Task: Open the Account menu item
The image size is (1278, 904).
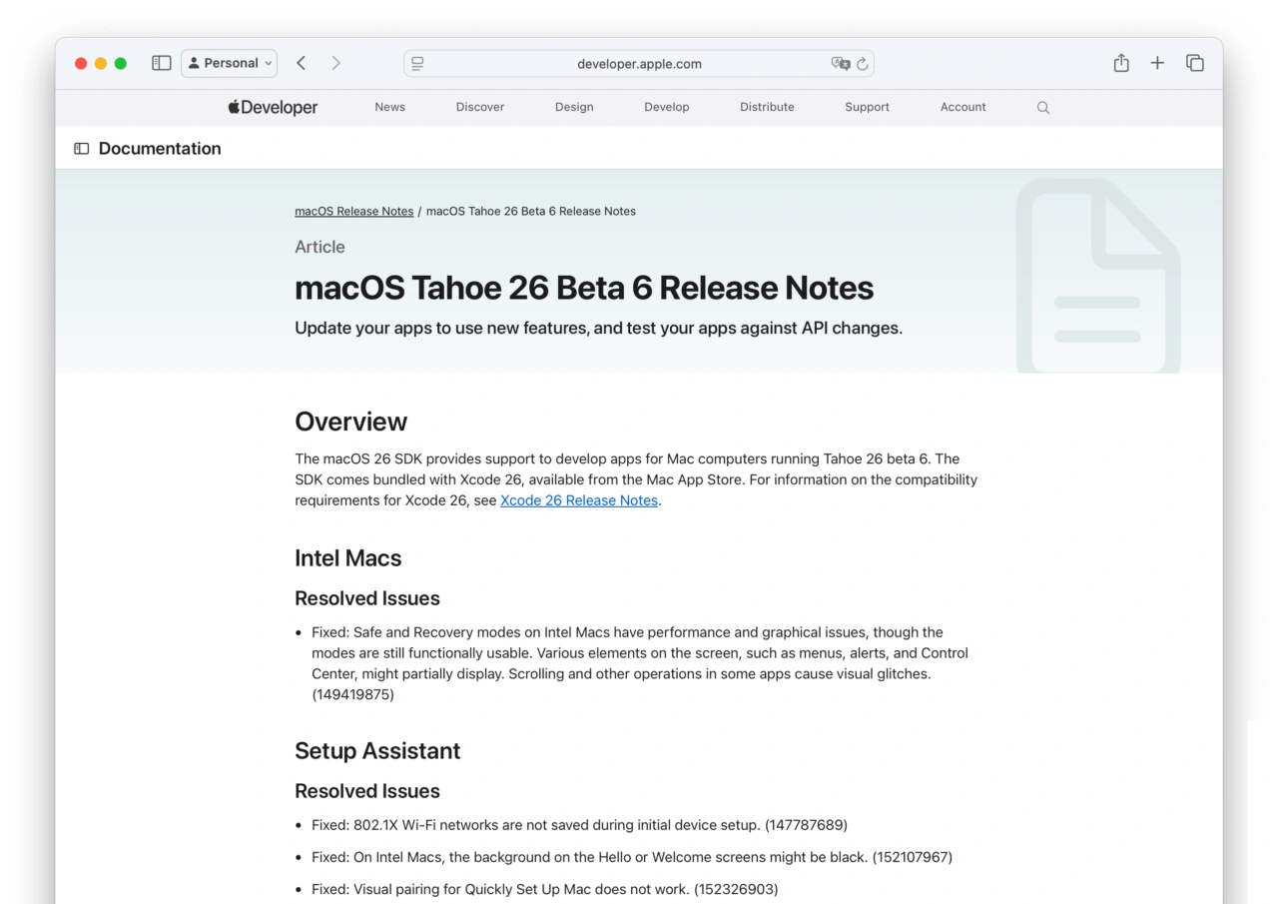Action: coord(962,107)
